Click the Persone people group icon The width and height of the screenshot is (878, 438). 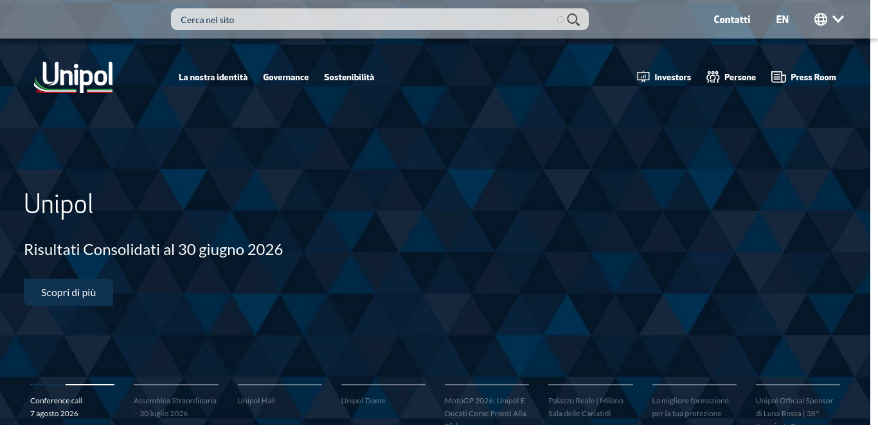coord(713,77)
